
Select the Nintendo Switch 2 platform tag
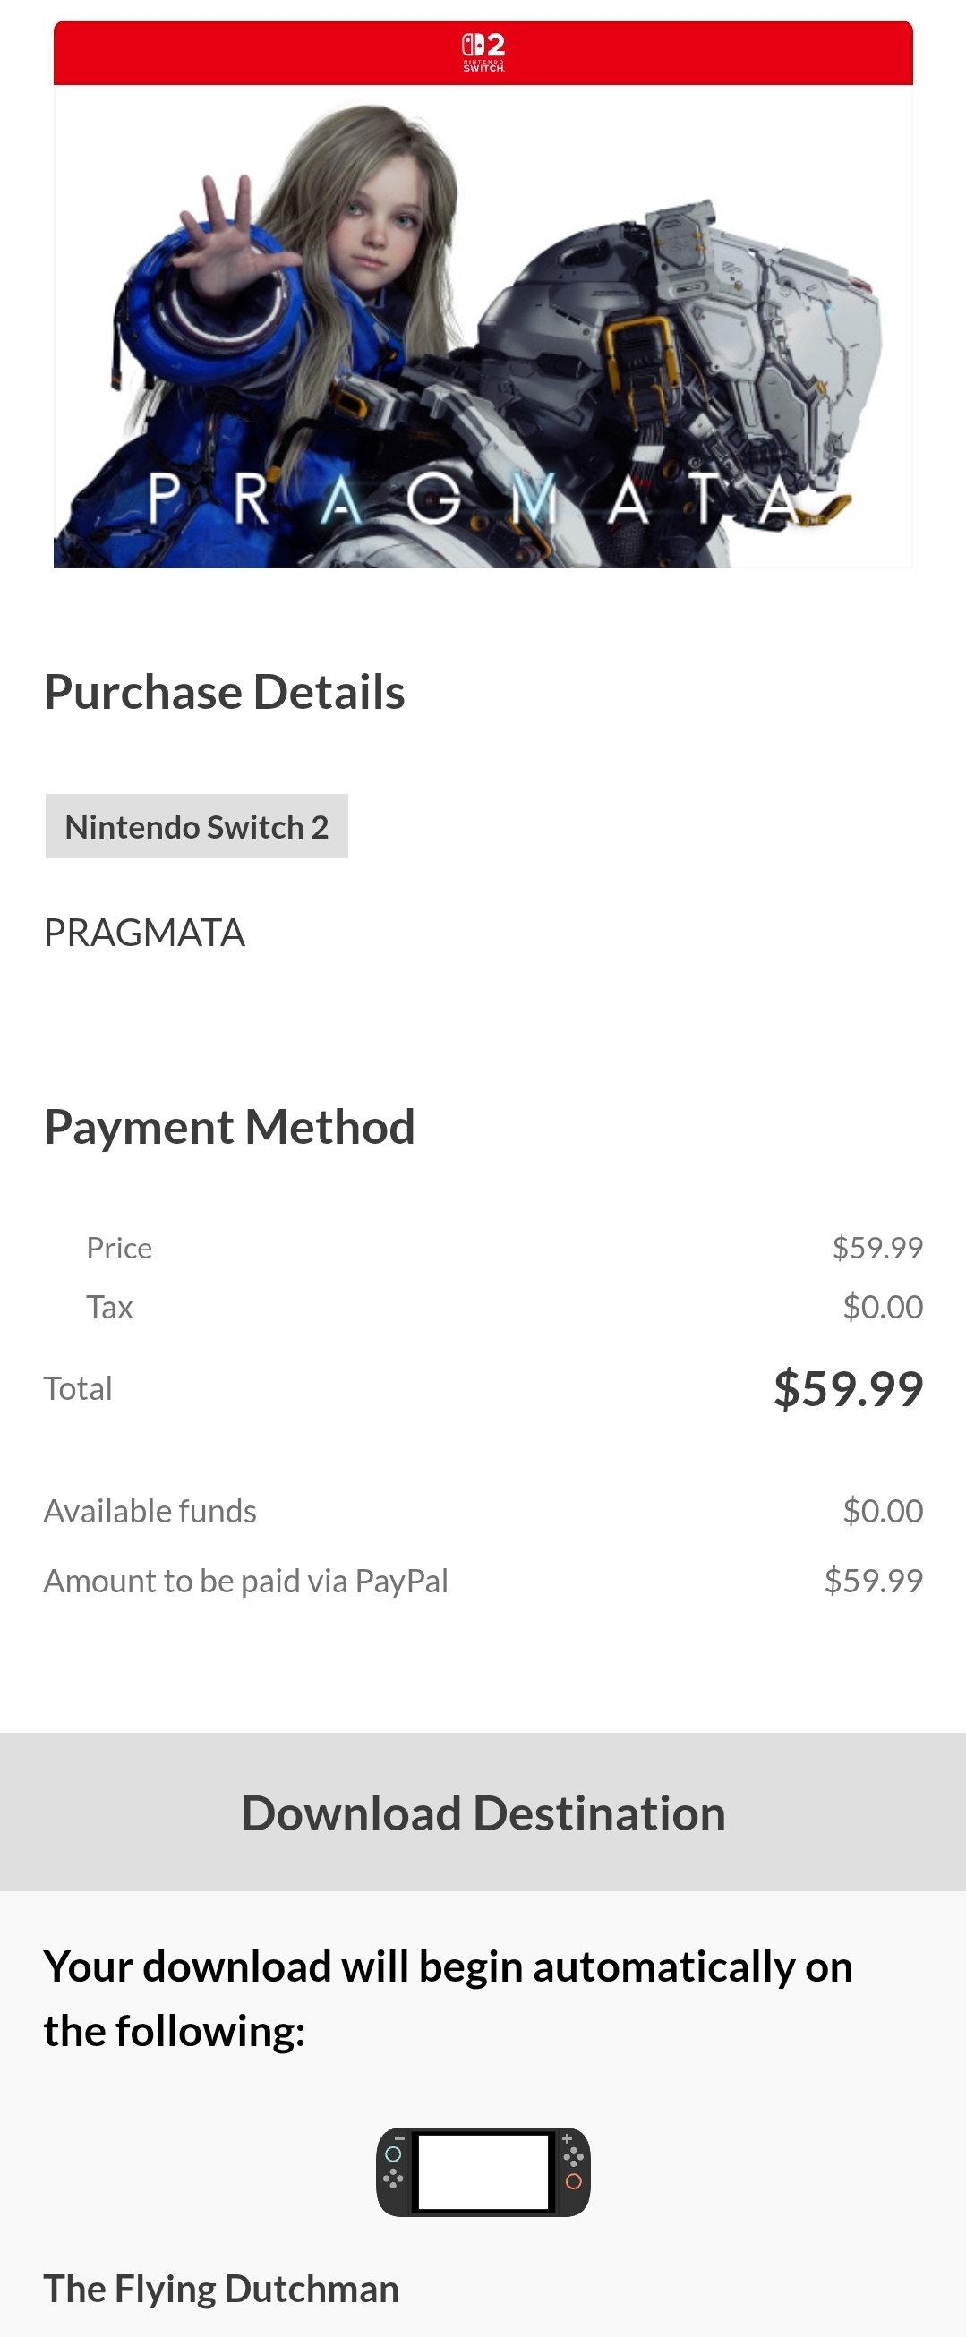(197, 826)
